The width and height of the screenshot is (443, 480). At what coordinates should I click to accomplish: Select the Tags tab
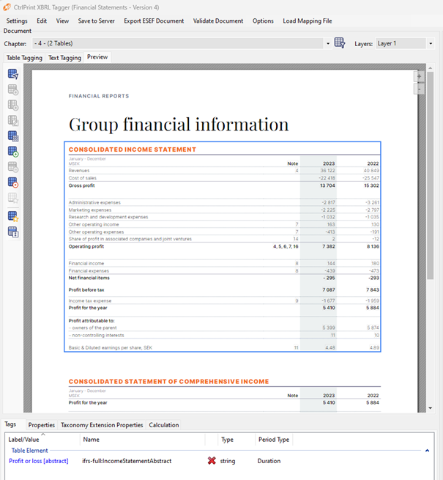[10, 424]
